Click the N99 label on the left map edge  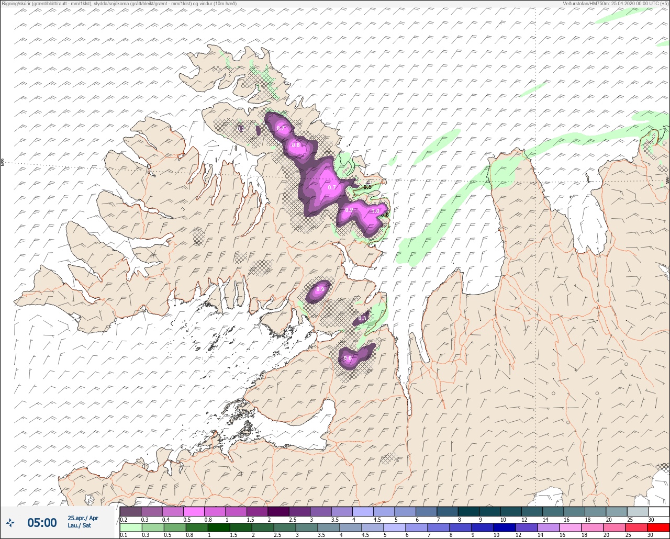3,163
